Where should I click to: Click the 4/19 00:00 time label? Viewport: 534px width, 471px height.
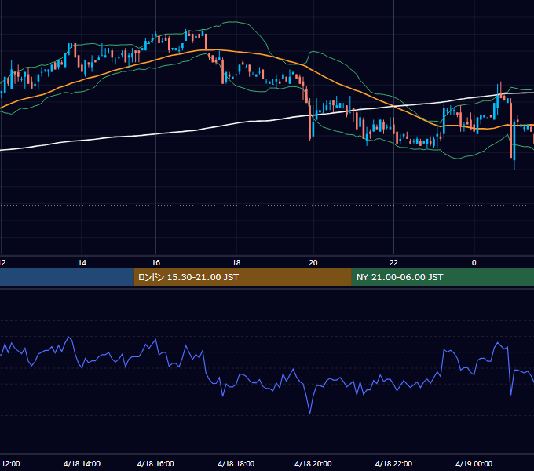(474, 463)
